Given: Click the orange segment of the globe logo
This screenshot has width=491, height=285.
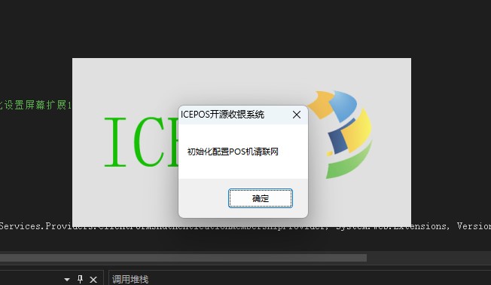Looking at the screenshot, I should pyautogui.click(x=322, y=104).
